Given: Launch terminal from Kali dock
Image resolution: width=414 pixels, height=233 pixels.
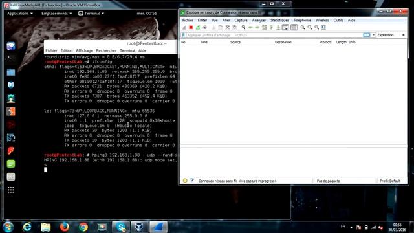Looking at the screenshot, I should 11,58.
